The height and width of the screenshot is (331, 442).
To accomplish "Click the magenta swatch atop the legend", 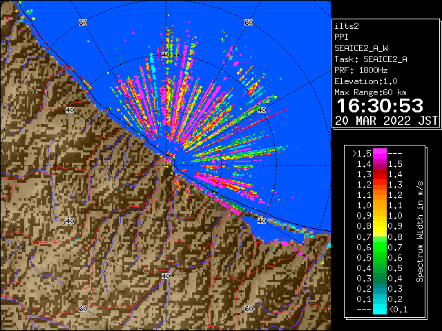I will tap(380, 154).
